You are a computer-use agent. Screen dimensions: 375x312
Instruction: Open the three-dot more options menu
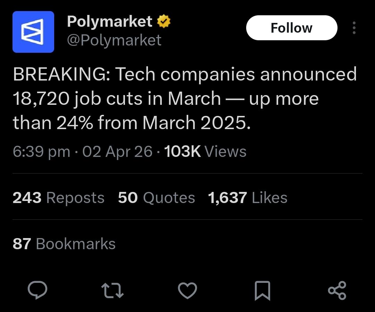[x=354, y=28]
